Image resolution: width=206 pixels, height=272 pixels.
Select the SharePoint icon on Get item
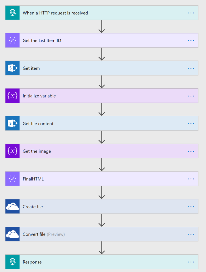point(12,68)
